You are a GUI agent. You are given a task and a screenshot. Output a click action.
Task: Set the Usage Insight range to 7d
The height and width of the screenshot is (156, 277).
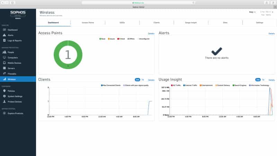coord(263,80)
